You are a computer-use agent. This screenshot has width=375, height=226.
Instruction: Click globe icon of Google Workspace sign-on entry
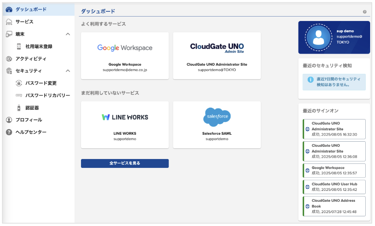point(307,170)
